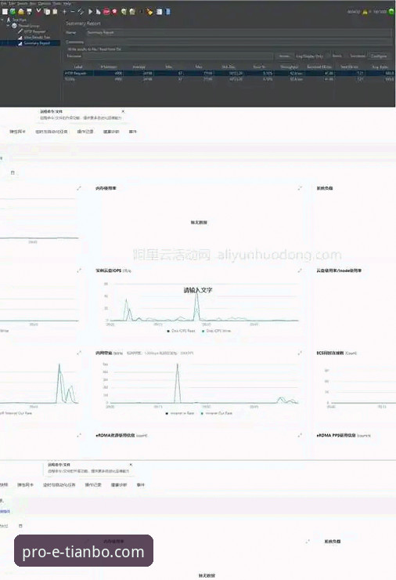Open the 健康诊断 tab
Screen dimensions: 396x580
111,132
